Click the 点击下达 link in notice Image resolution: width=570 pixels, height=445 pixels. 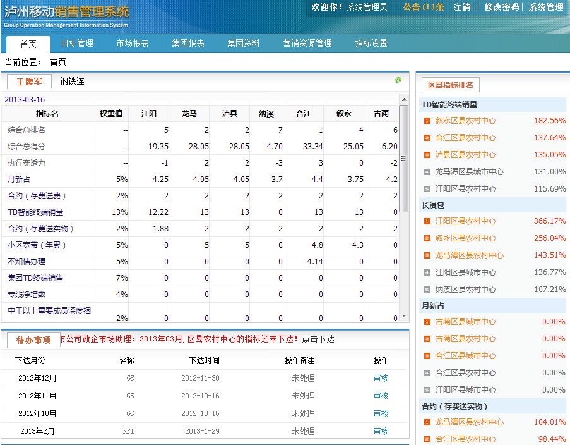pos(318,339)
